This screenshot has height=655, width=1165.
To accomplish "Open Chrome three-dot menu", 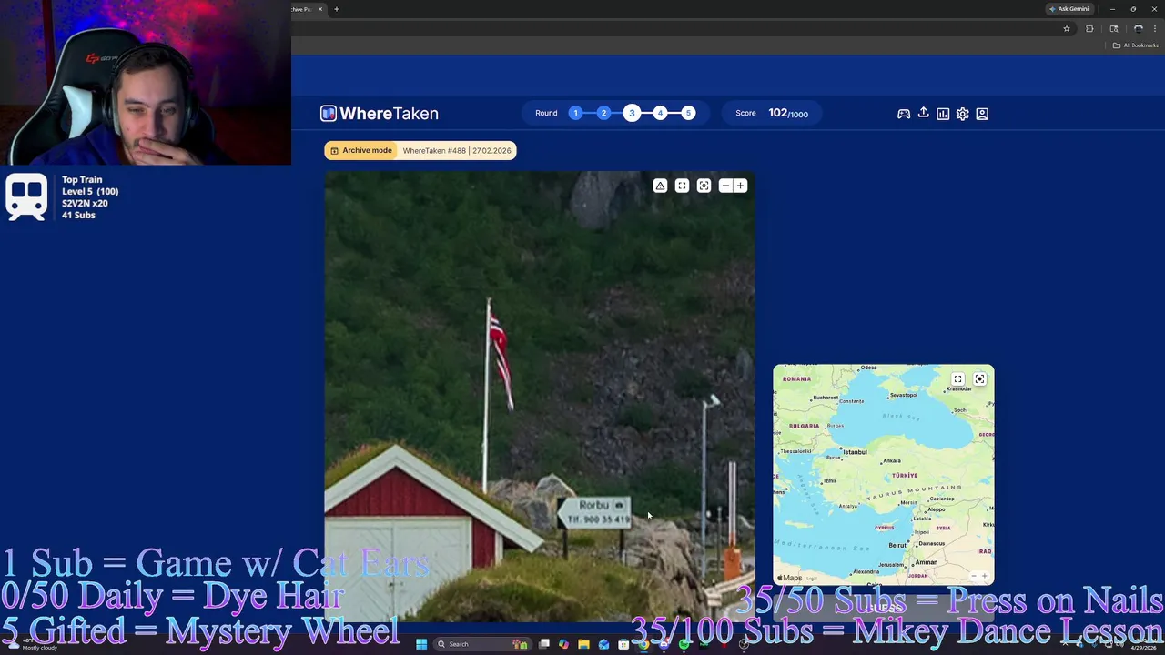I will click(x=1155, y=28).
